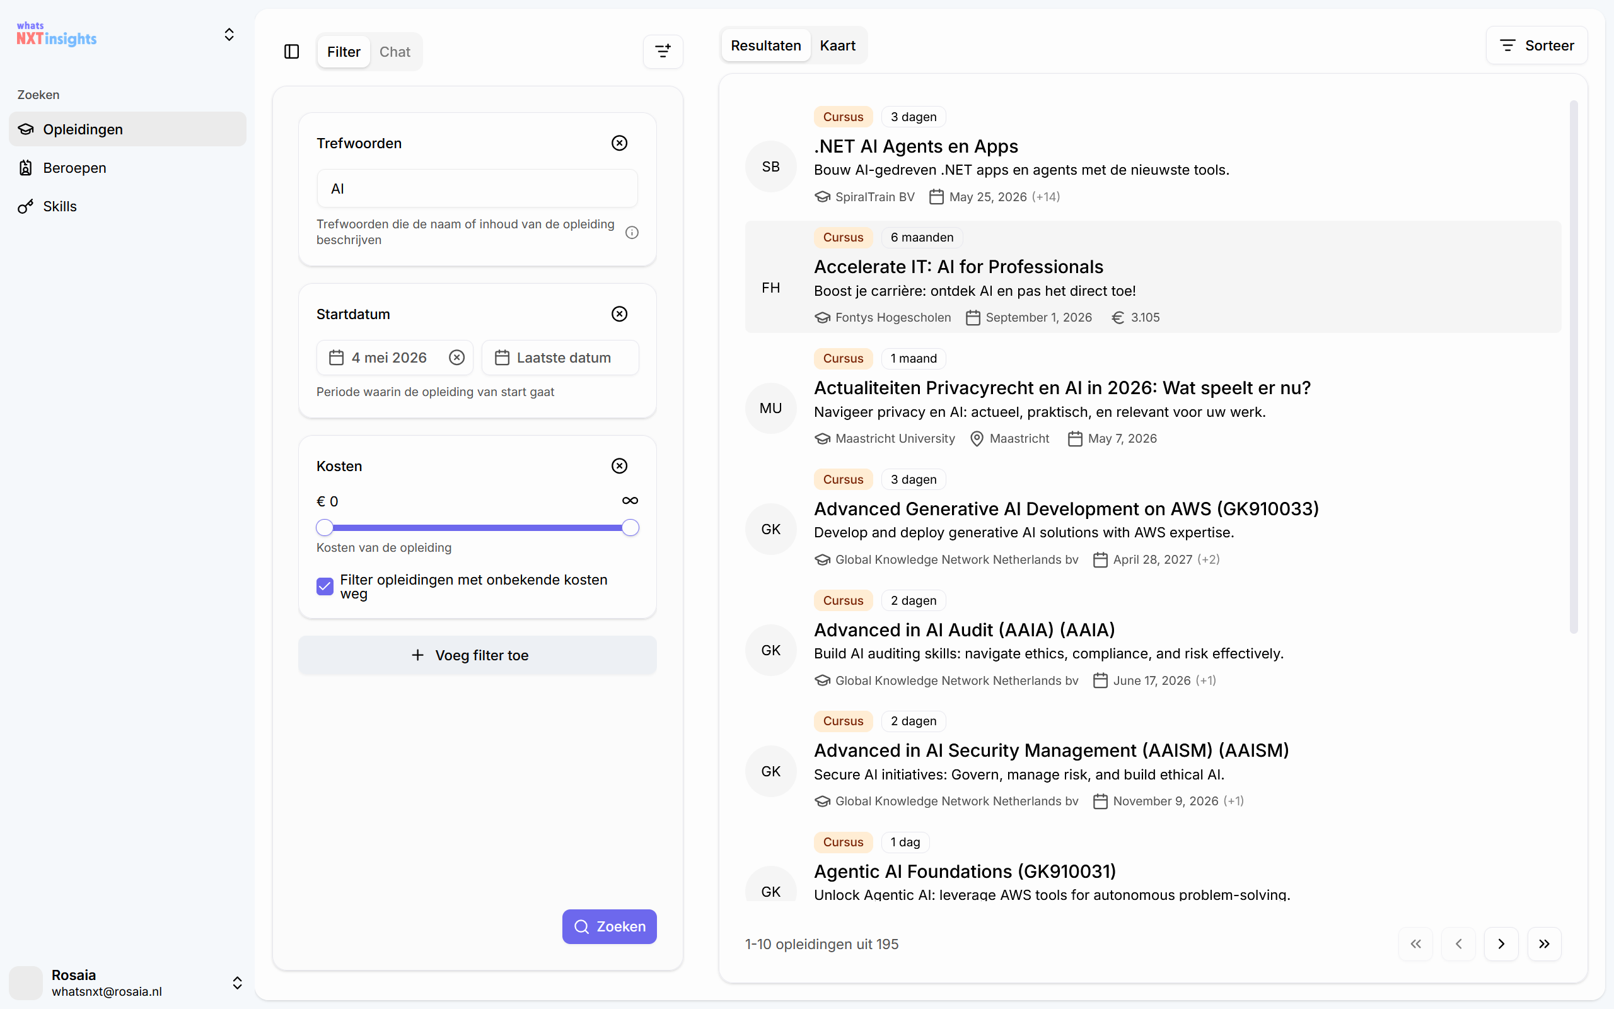Viewport: 1614px width, 1009px height.
Task: Click the Laatste datum date field
Action: 560,358
